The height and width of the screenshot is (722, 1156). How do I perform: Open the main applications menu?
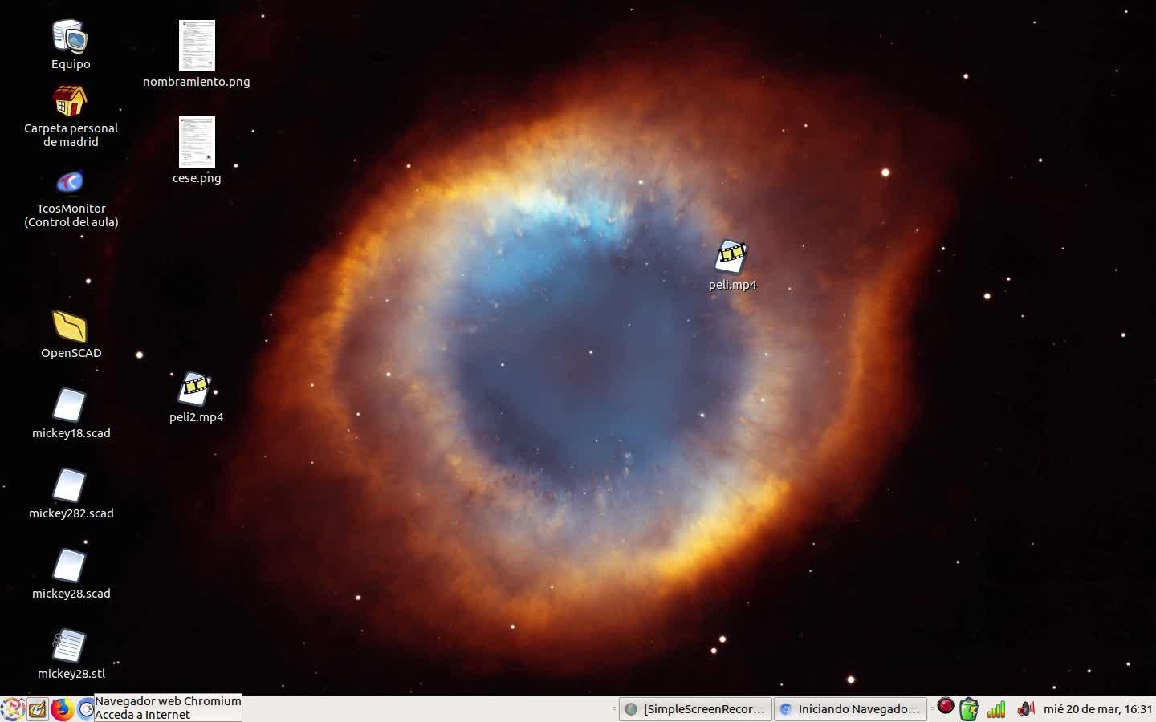pos(12,709)
